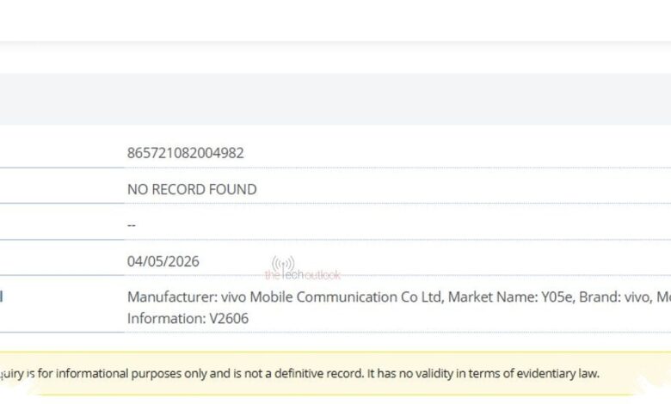Click the Manufacturer: label text
The image size is (671, 404).
pyautogui.click(x=172, y=297)
